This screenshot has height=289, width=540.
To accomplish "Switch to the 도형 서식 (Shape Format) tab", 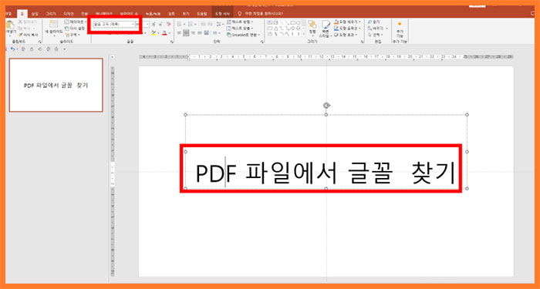I will pos(222,14).
